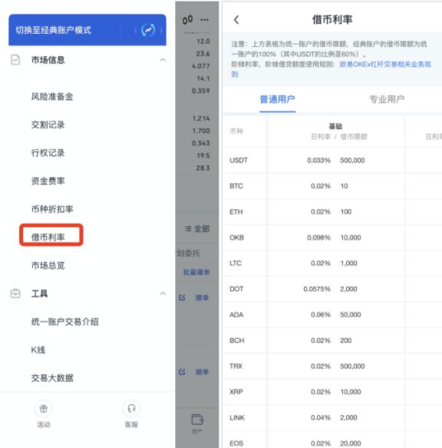The height and width of the screenshot is (448, 442).
Task: Open the 全部 filter dropdown
Action: click(x=197, y=228)
